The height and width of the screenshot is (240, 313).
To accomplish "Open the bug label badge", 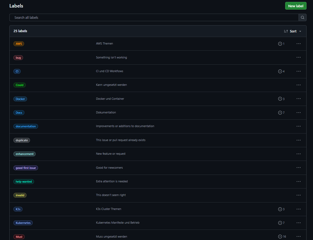I will tap(18, 58).
